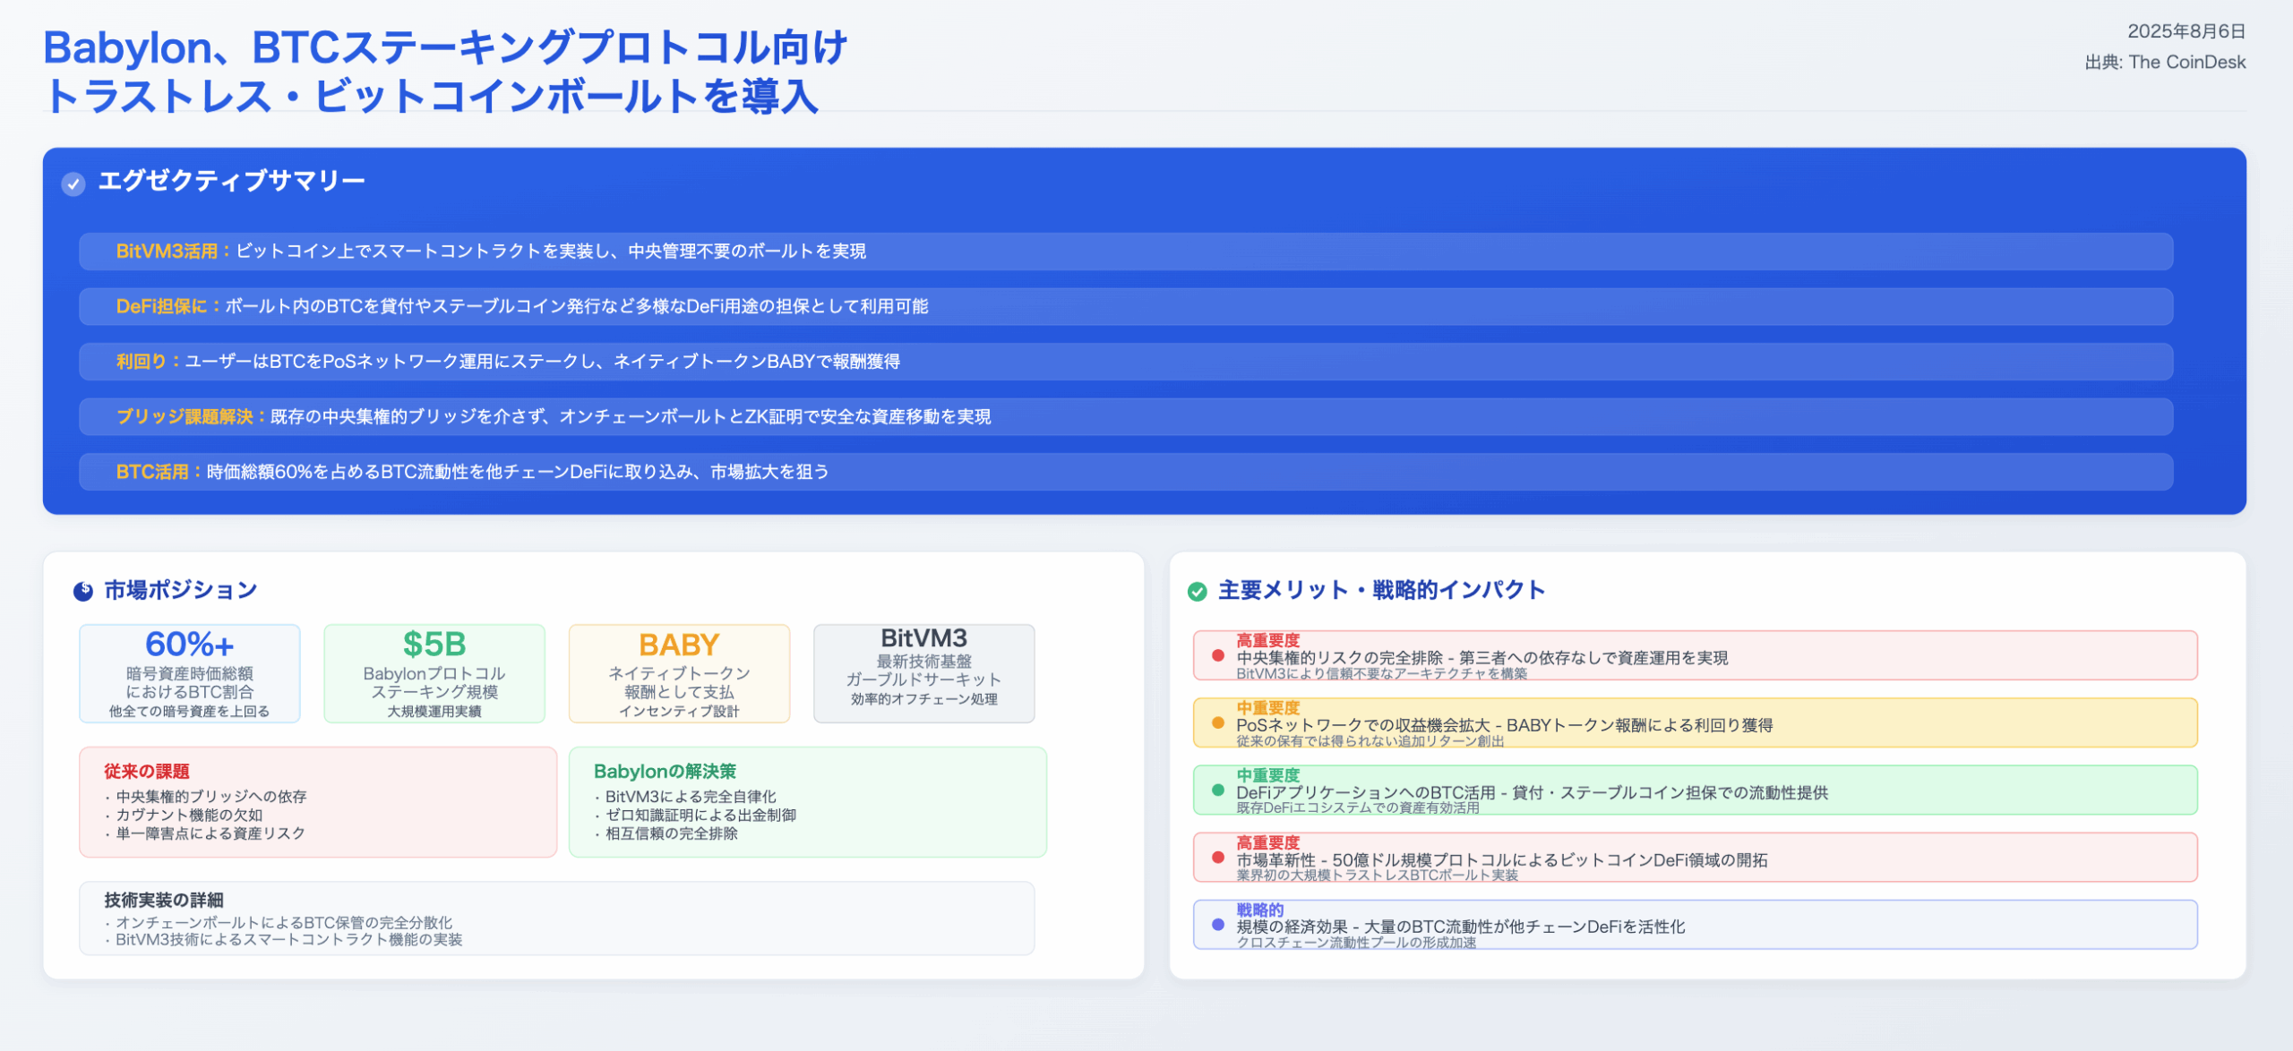Click 効率的オフチェーン処理 caption
This screenshot has width=2293, height=1051.
(x=924, y=699)
